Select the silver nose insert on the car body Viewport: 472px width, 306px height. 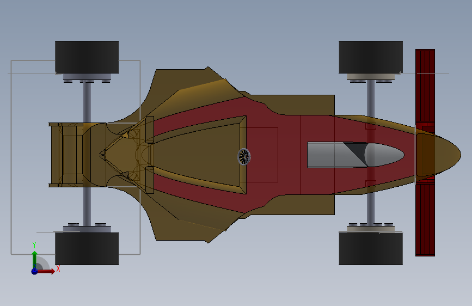(355, 155)
